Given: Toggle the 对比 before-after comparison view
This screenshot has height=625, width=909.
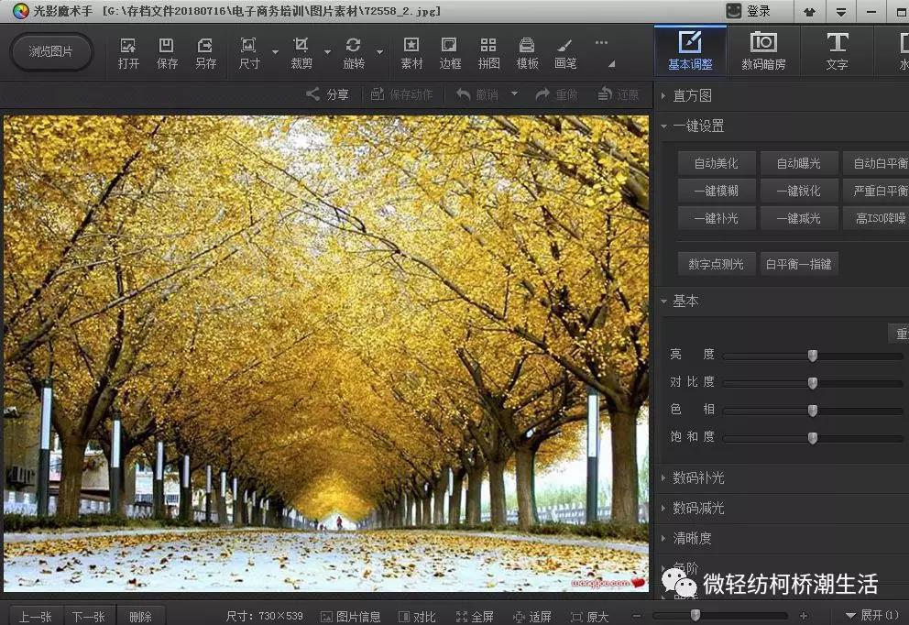Looking at the screenshot, I should pyautogui.click(x=417, y=616).
